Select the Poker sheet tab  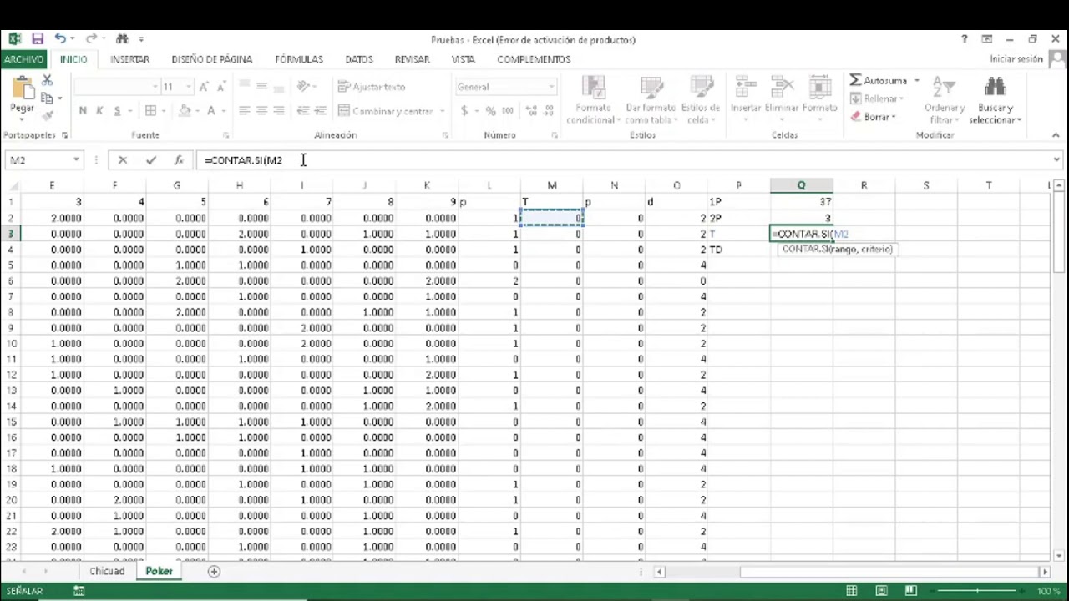click(159, 572)
